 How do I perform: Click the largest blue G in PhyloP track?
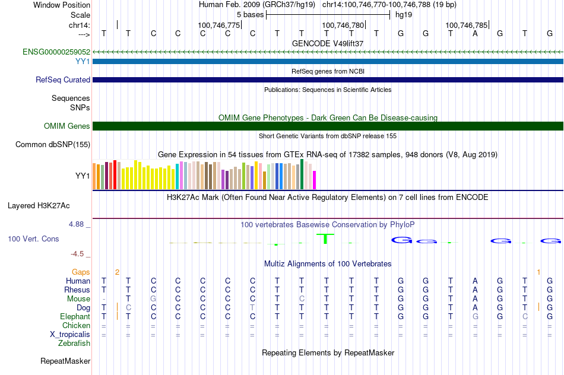pos(401,240)
